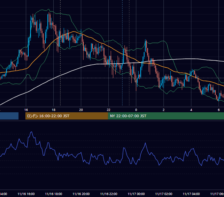Click the NY 22:00-07:00 JST session bar
224x197 pixels.
(x=166, y=116)
